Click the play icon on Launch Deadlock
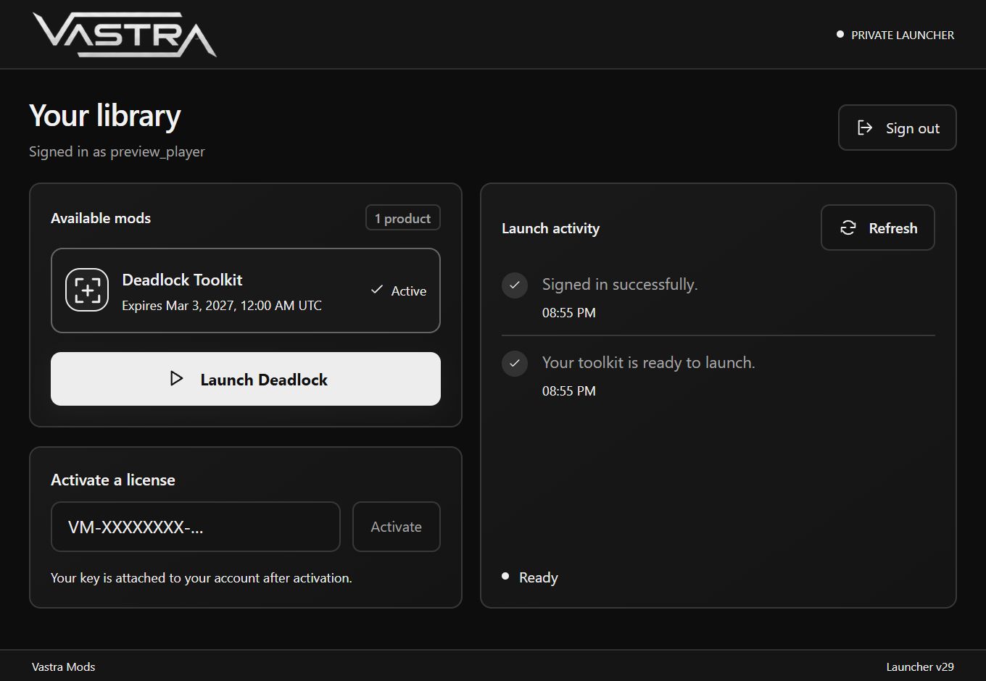 point(176,379)
